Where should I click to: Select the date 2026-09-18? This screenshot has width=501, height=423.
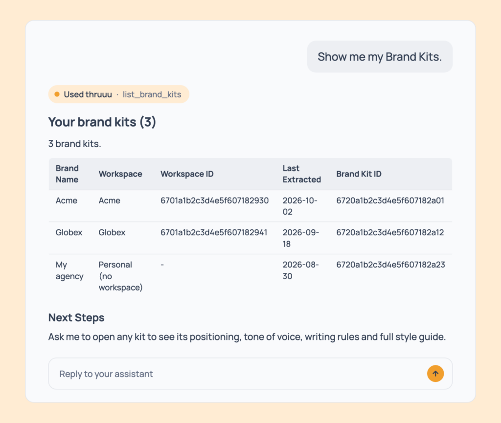point(301,238)
